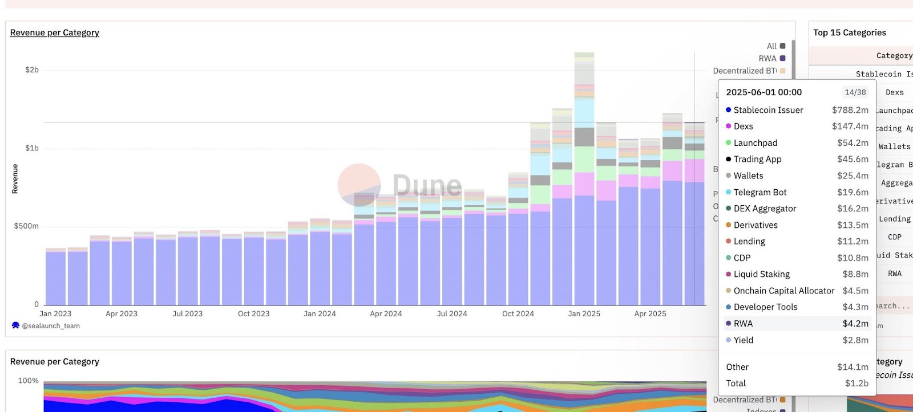Select the Dexs row in Top 15 table

[894, 92]
